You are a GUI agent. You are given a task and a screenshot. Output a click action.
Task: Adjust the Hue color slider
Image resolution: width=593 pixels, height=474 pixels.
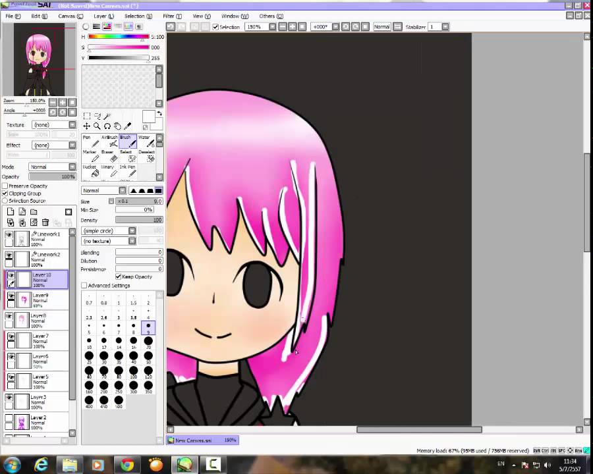[x=119, y=37]
